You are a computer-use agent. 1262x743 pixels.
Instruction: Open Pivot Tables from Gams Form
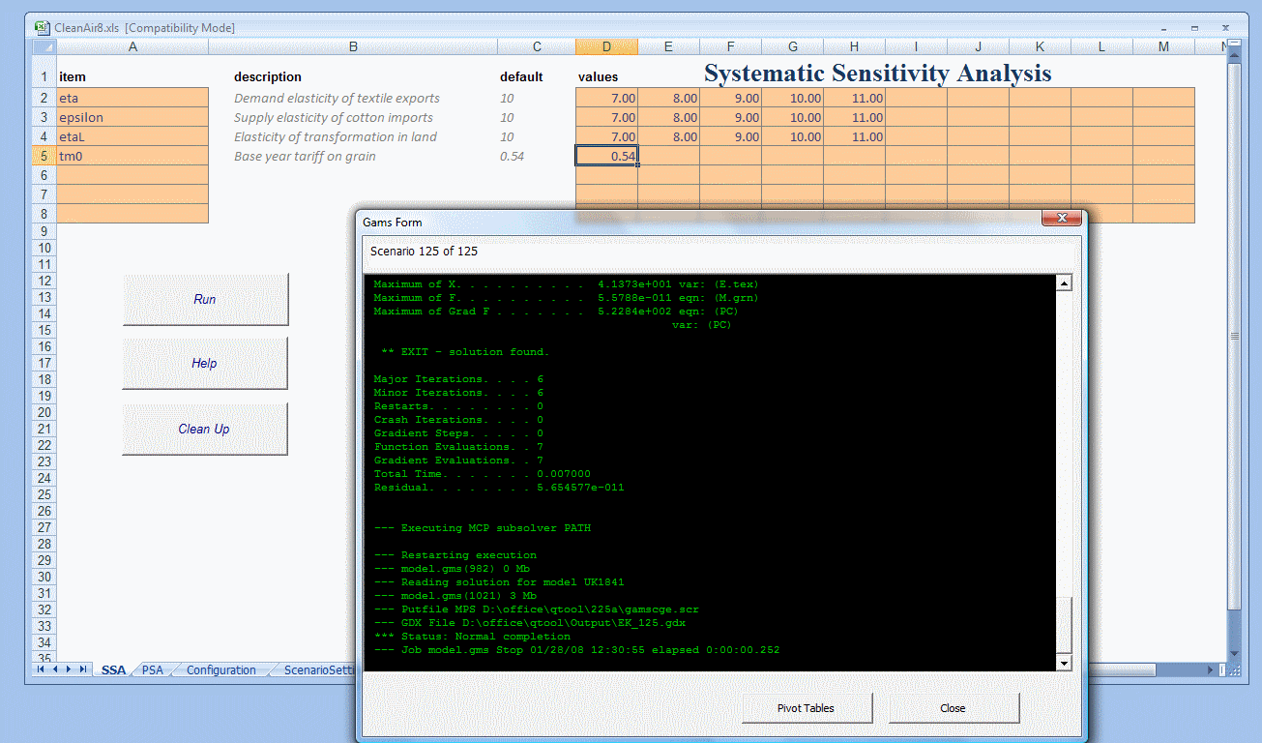point(807,708)
